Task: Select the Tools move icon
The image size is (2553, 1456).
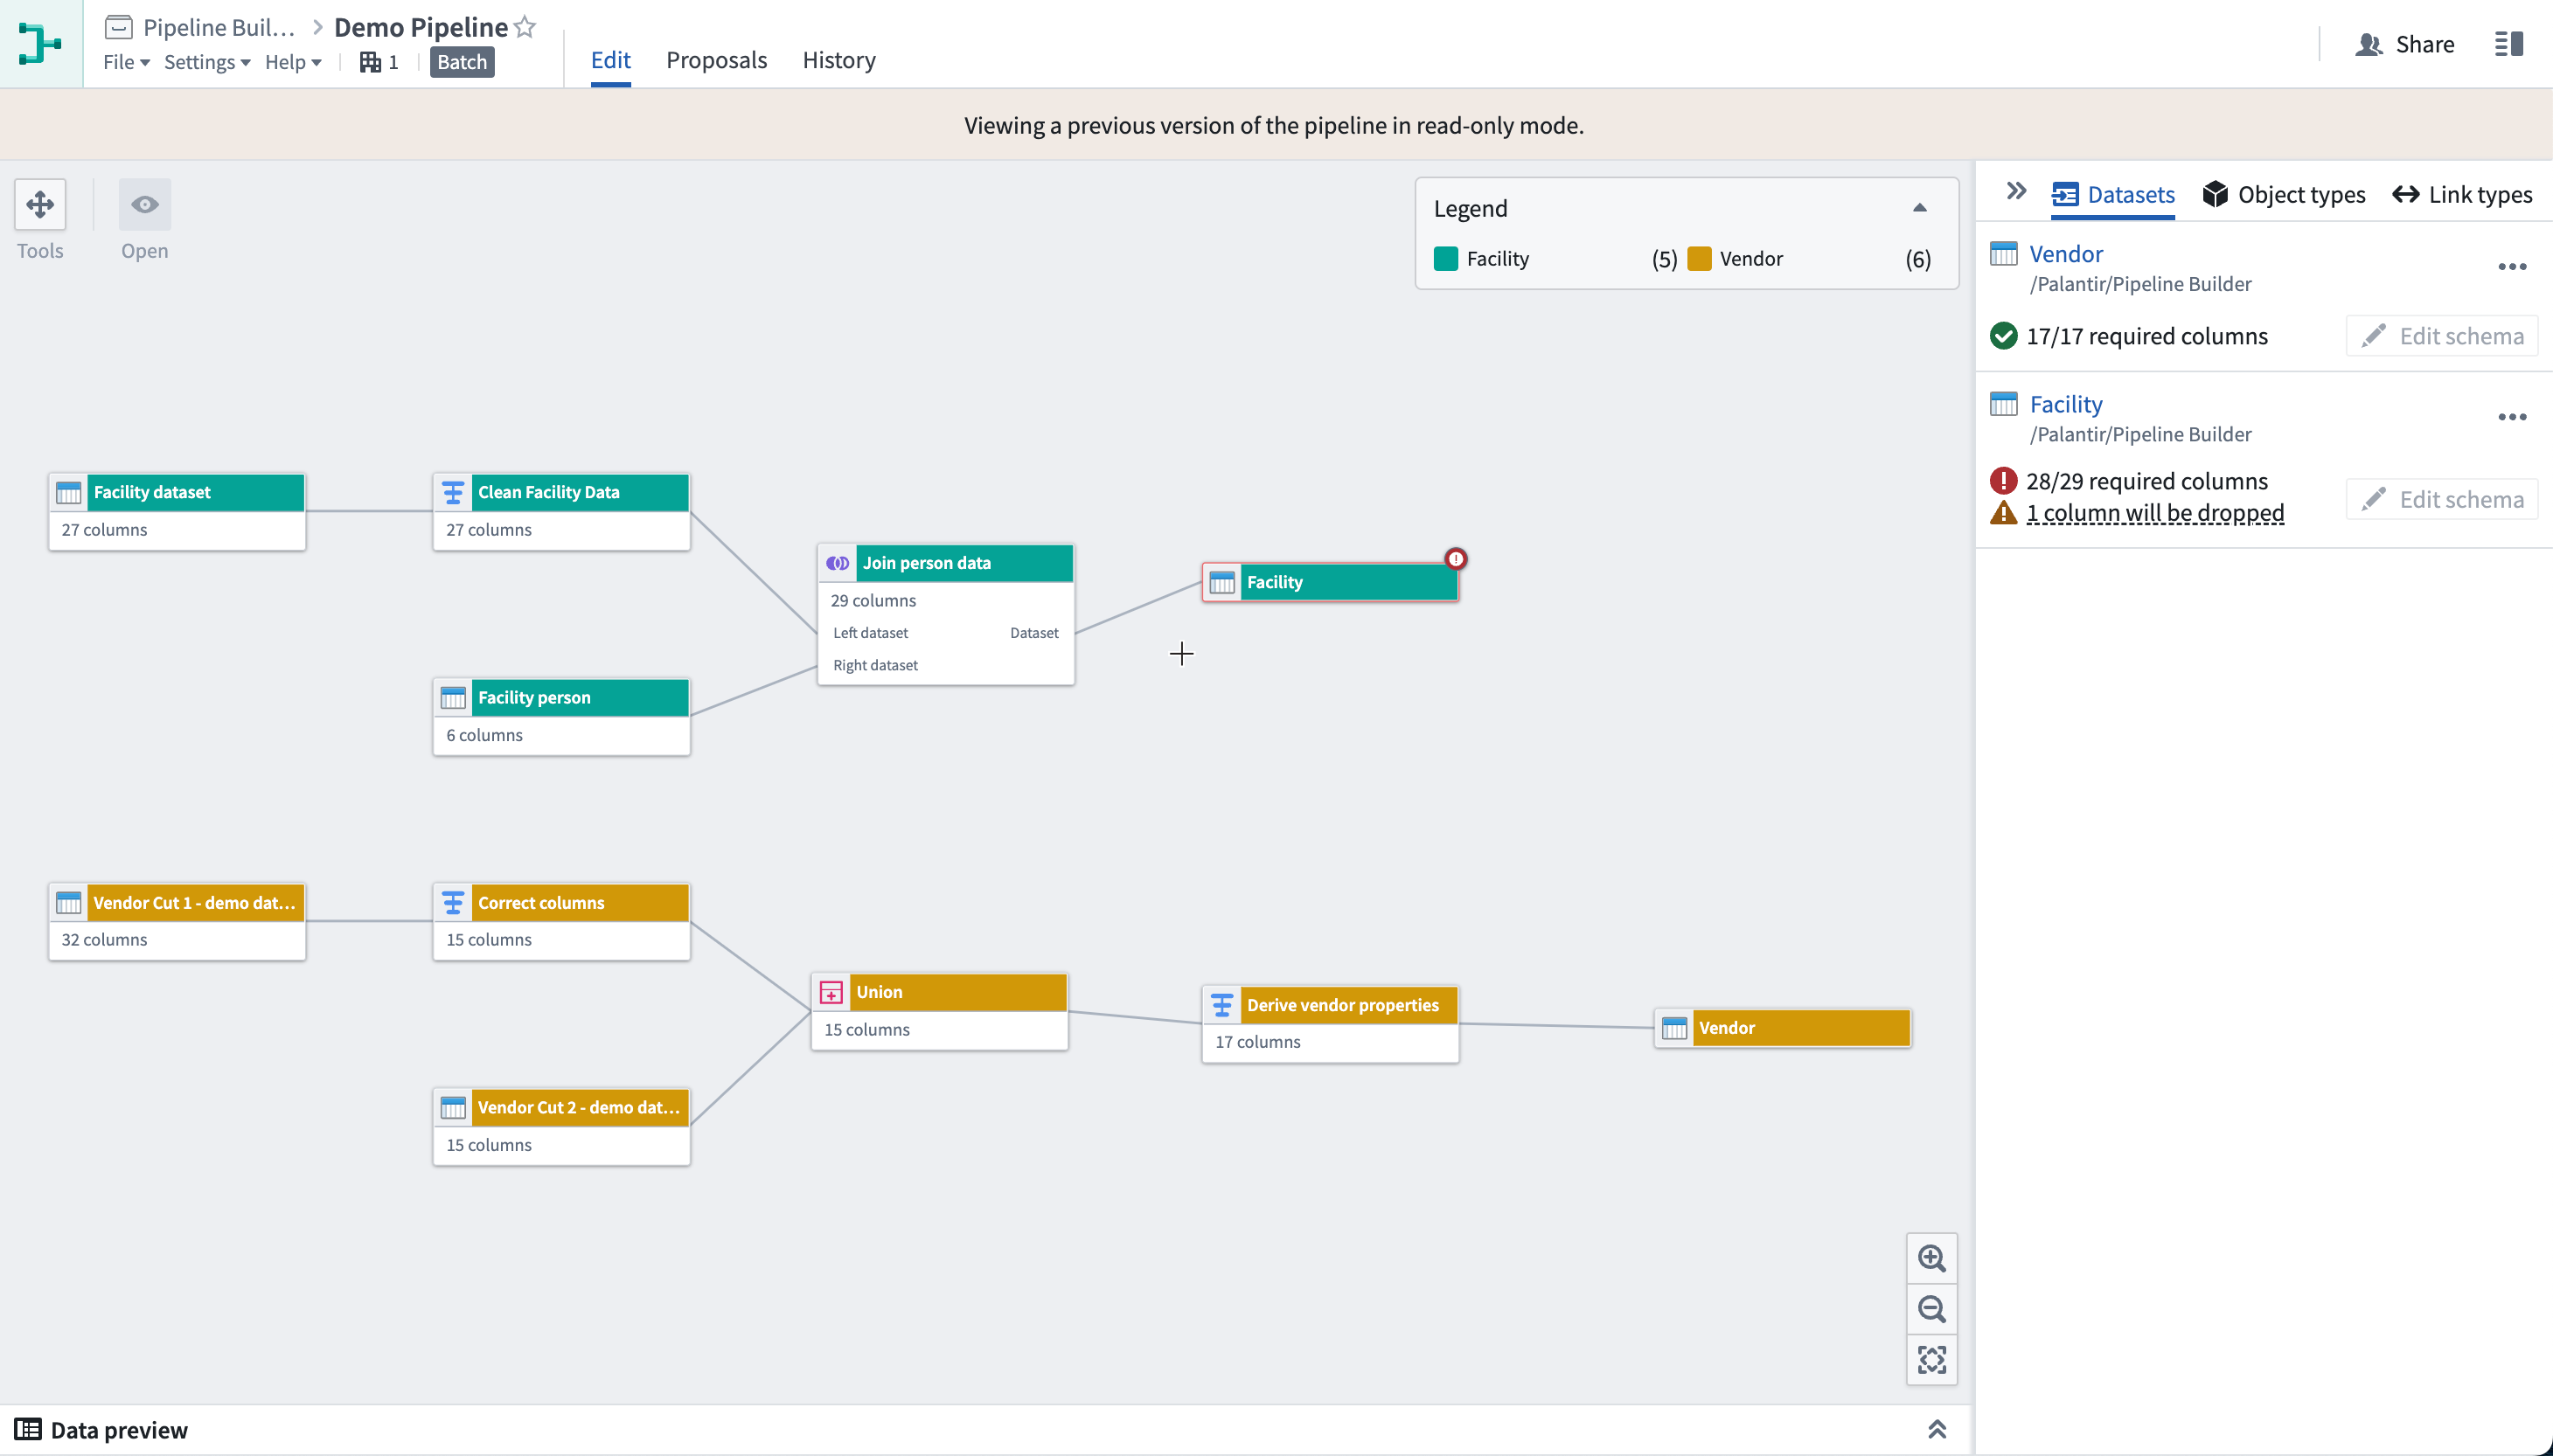Action: pos(40,205)
